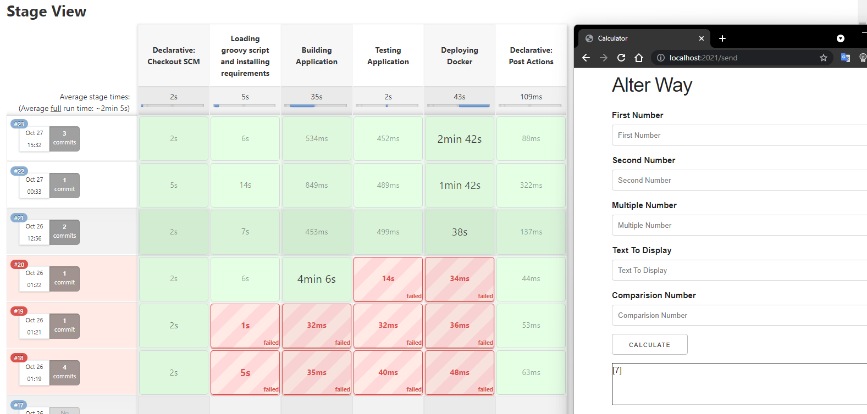Click the Testing Application column header
Image resolution: width=867 pixels, height=414 pixels.
[388, 55]
